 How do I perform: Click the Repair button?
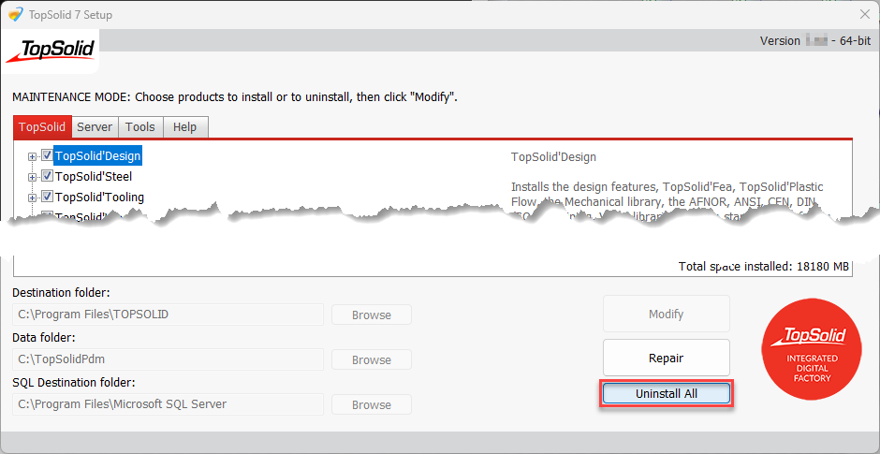click(667, 358)
